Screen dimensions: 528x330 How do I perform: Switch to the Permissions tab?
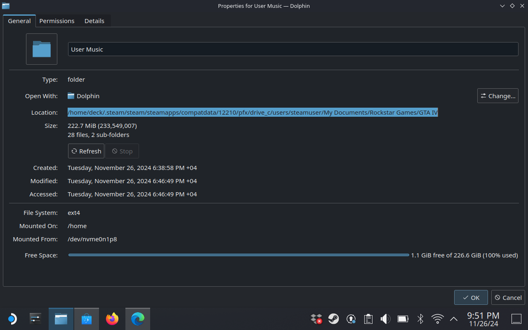pyautogui.click(x=57, y=21)
